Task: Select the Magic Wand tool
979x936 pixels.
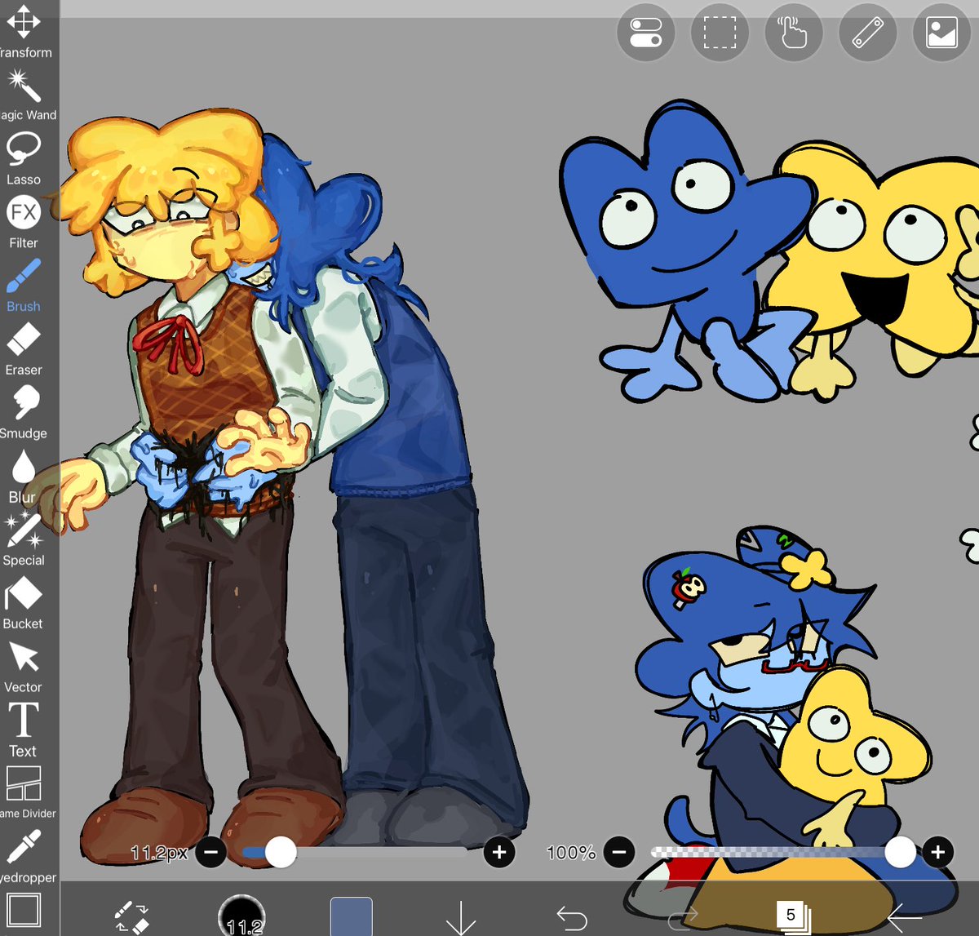Action: [x=25, y=95]
